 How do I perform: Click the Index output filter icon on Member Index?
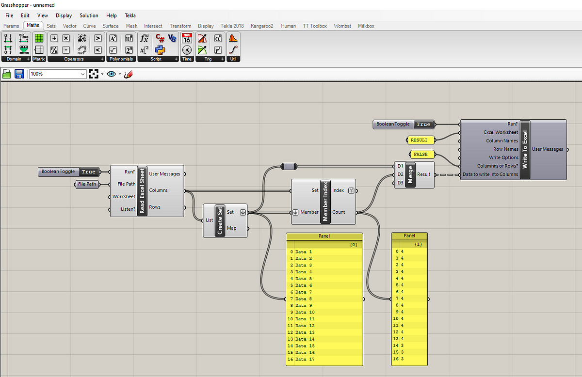[351, 190]
